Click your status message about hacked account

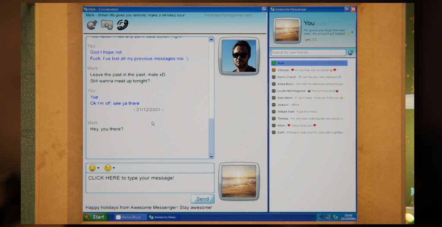326,32
